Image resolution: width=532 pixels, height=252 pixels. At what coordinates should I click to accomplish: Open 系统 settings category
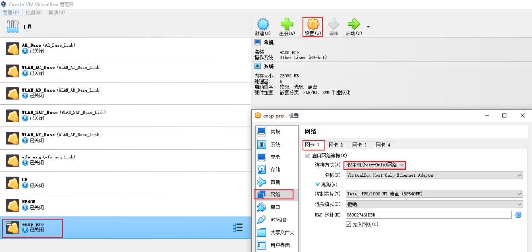(275, 145)
